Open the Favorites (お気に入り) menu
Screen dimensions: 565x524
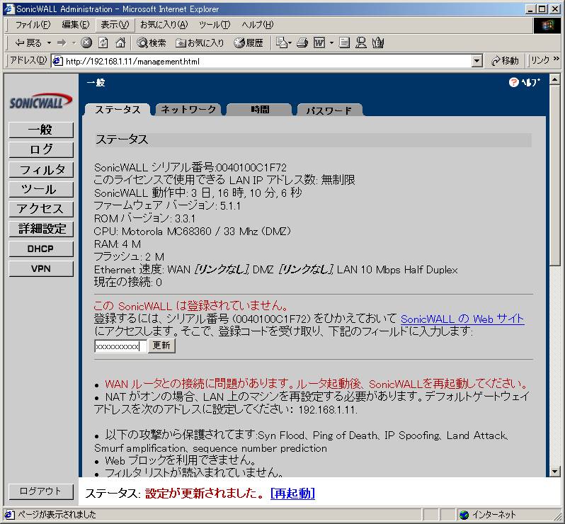[164, 25]
